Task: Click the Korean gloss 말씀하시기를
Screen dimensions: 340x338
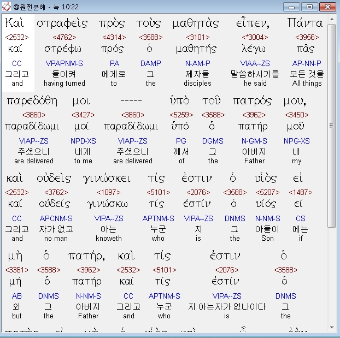Action: point(255,74)
